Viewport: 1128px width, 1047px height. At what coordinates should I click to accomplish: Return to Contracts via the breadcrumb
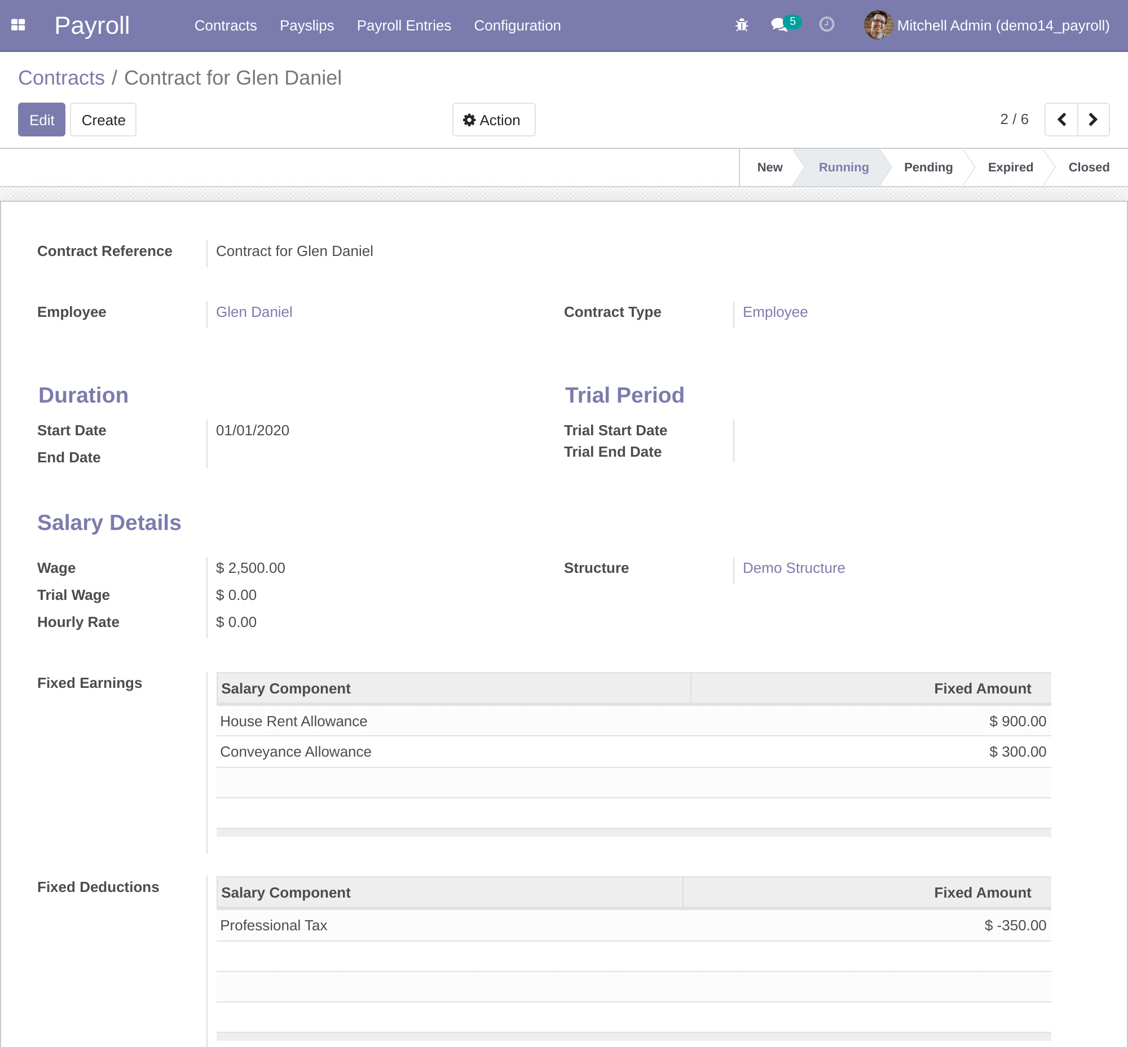[61, 78]
